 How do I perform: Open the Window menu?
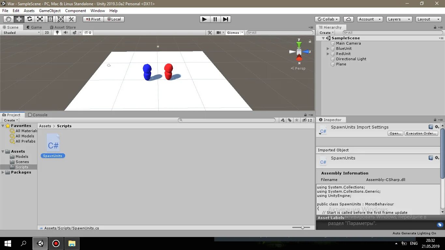click(x=98, y=11)
